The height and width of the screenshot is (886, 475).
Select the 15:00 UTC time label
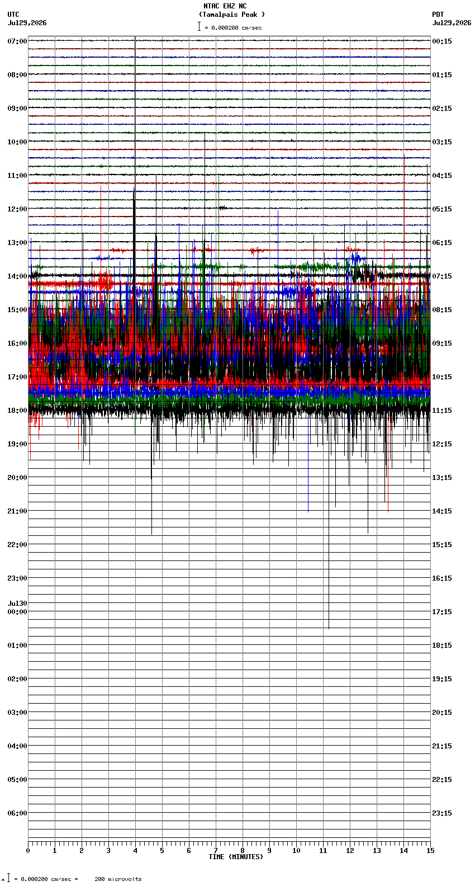(x=17, y=310)
